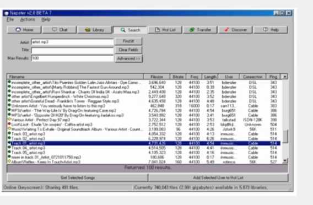Expand the Advanced >> search options
The image size is (313, 205).
tap(128, 58)
